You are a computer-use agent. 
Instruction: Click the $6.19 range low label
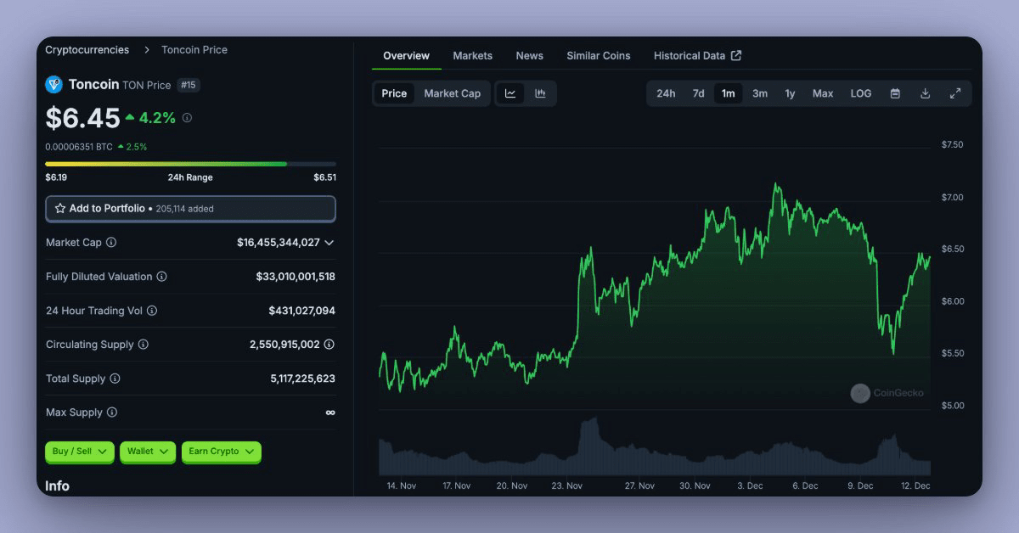[56, 177]
